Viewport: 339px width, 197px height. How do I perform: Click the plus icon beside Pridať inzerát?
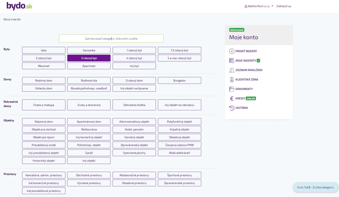[x=232, y=51]
